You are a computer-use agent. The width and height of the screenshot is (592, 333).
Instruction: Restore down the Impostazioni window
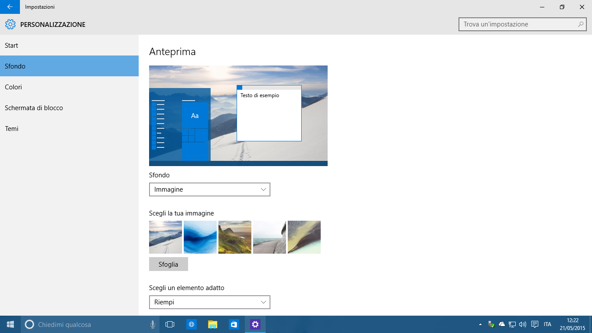(x=562, y=7)
